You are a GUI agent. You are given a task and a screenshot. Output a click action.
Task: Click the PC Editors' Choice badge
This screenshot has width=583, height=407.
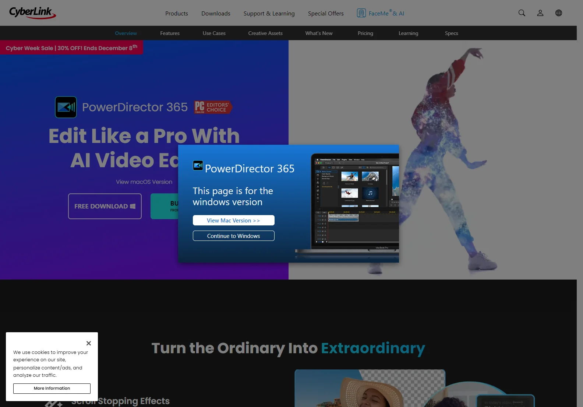pos(213,107)
